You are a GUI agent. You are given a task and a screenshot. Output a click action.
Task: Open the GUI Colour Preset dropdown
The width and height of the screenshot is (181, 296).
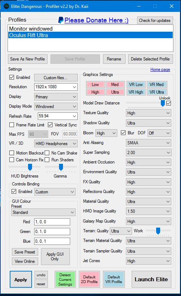(x=43, y=212)
